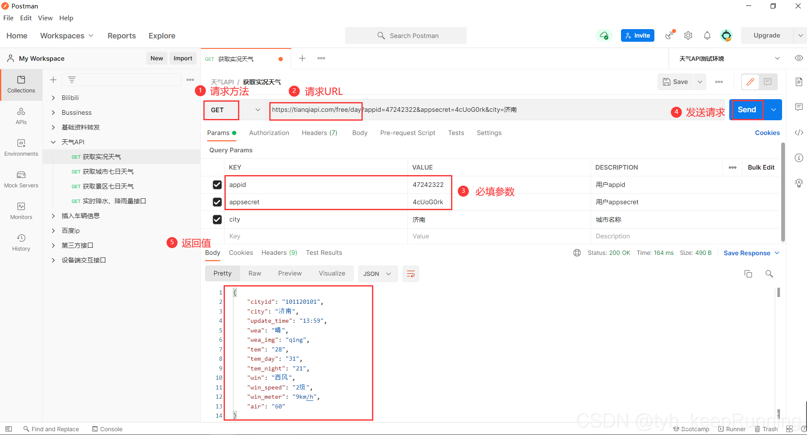This screenshot has width=807, height=435.
Task: Expand the Bilibili collection
Action: tap(53, 98)
